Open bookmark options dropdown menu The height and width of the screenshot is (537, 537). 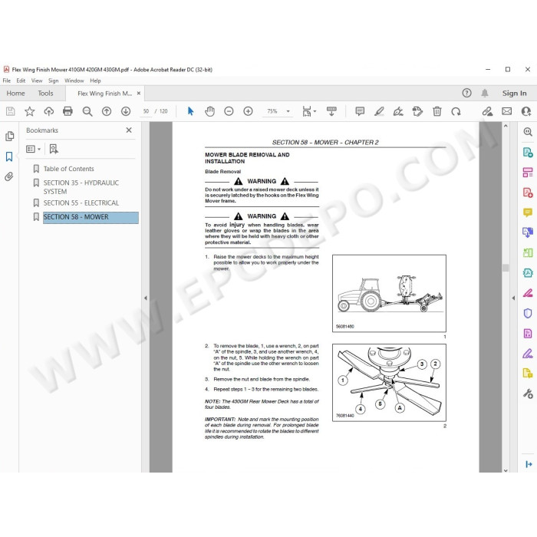pos(34,149)
